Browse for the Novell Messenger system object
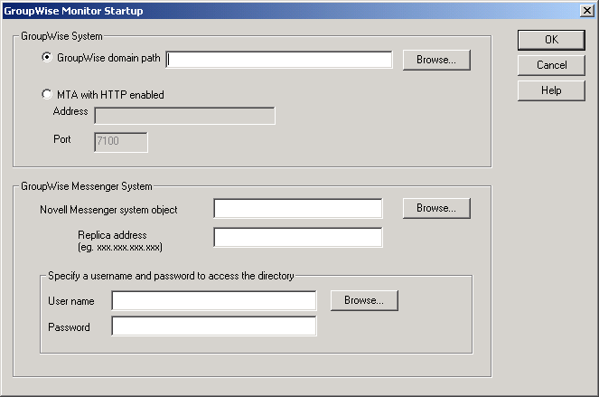This screenshot has width=599, height=397. (x=436, y=208)
